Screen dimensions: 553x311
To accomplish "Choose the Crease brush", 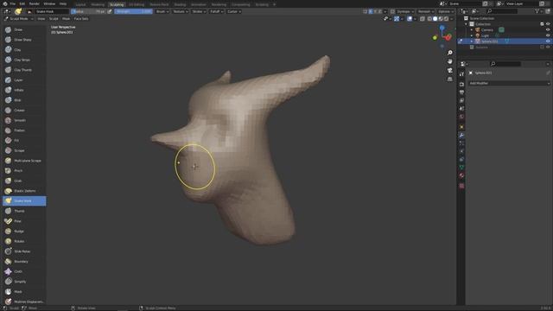I will (x=24, y=111).
